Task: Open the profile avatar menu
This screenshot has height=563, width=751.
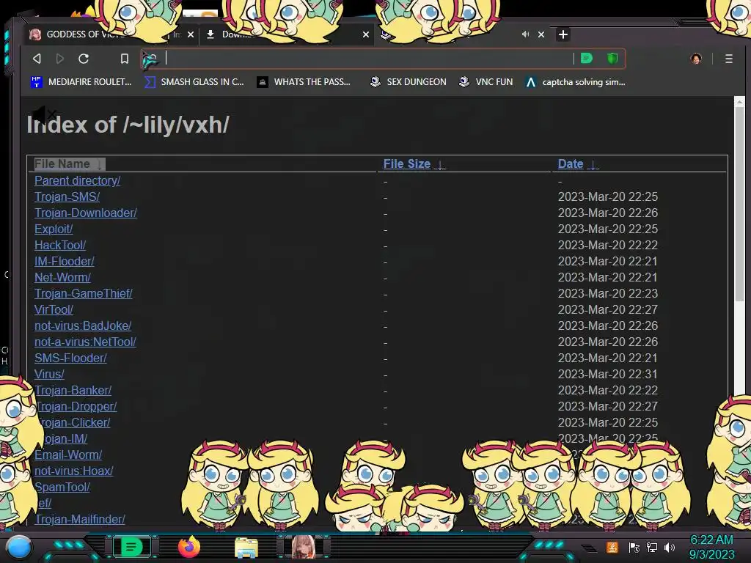Action: pyautogui.click(x=696, y=59)
